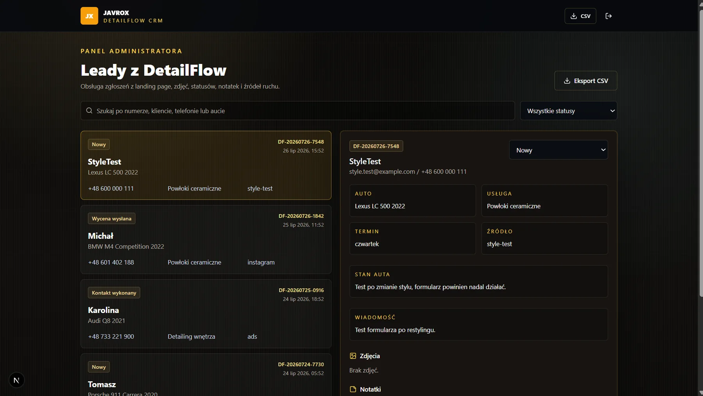
Task: Open the Tomasz Porsche 911 lead
Action: [x=206, y=375]
